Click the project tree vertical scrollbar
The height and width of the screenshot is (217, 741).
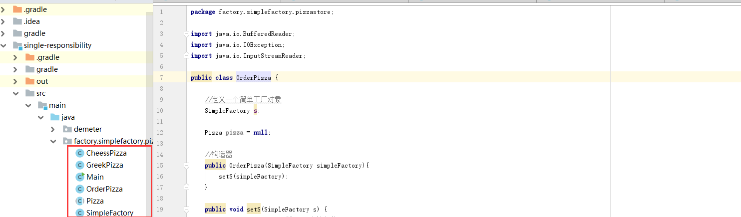(149, 100)
